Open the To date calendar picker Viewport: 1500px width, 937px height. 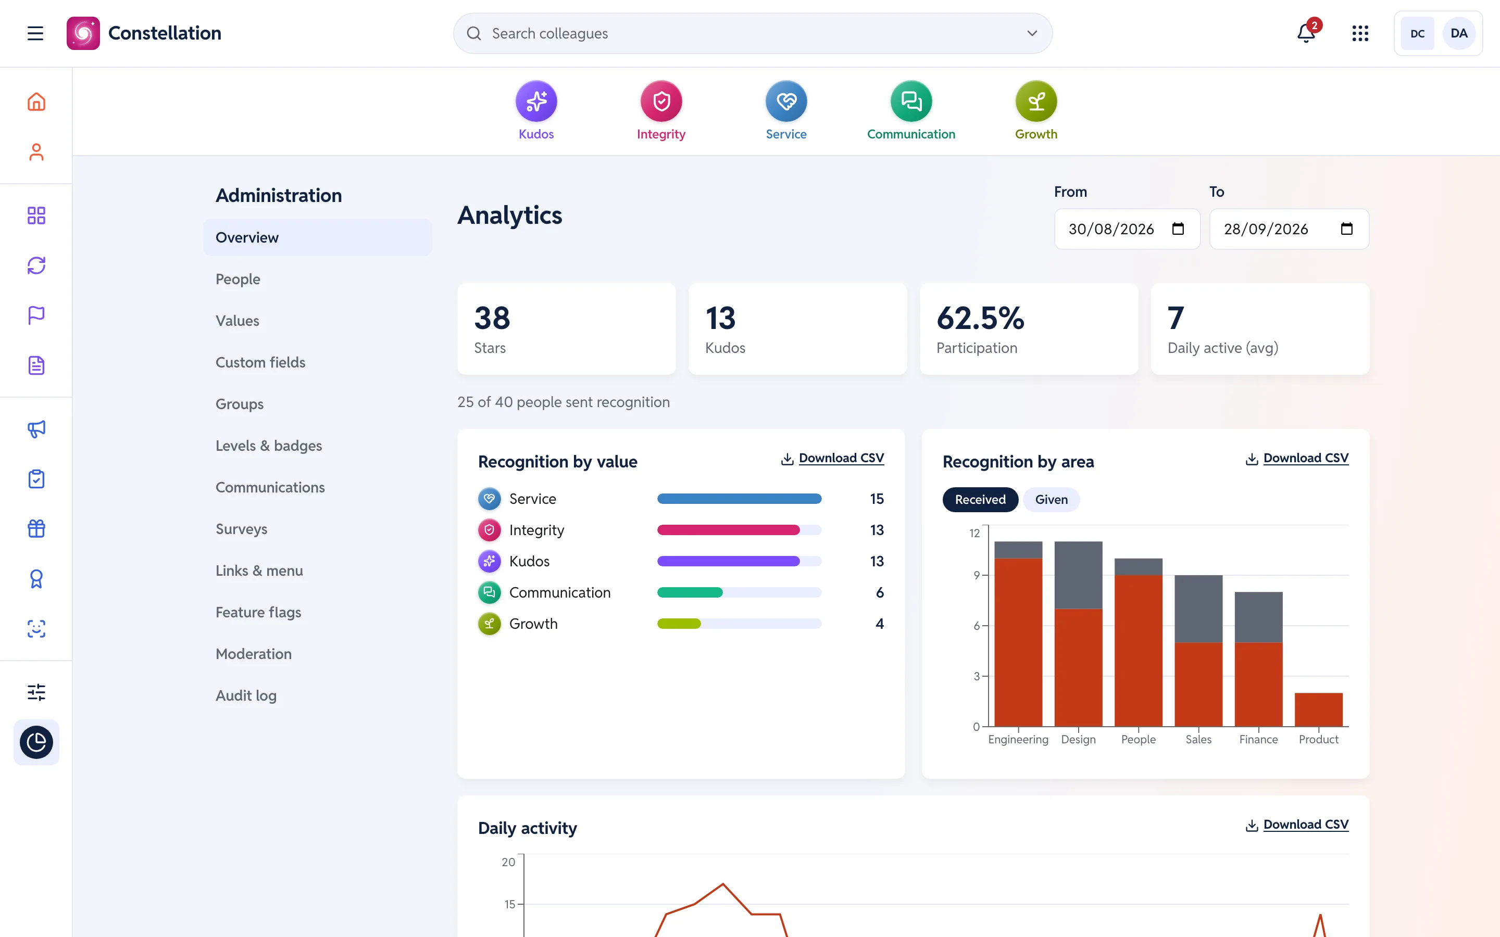coord(1346,229)
